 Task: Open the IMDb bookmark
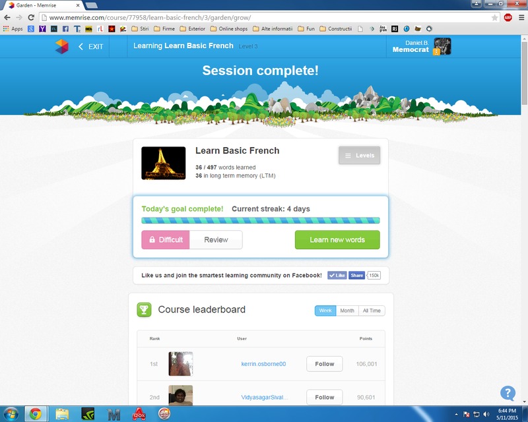pyautogui.click(x=88, y=29)
